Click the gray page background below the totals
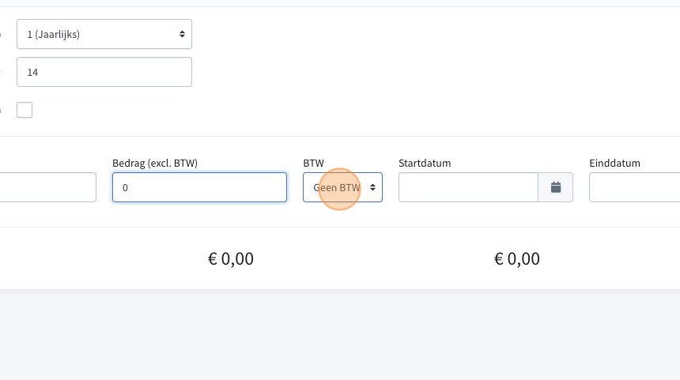Viewport: 680px width, 380px height. pos(340,333)
